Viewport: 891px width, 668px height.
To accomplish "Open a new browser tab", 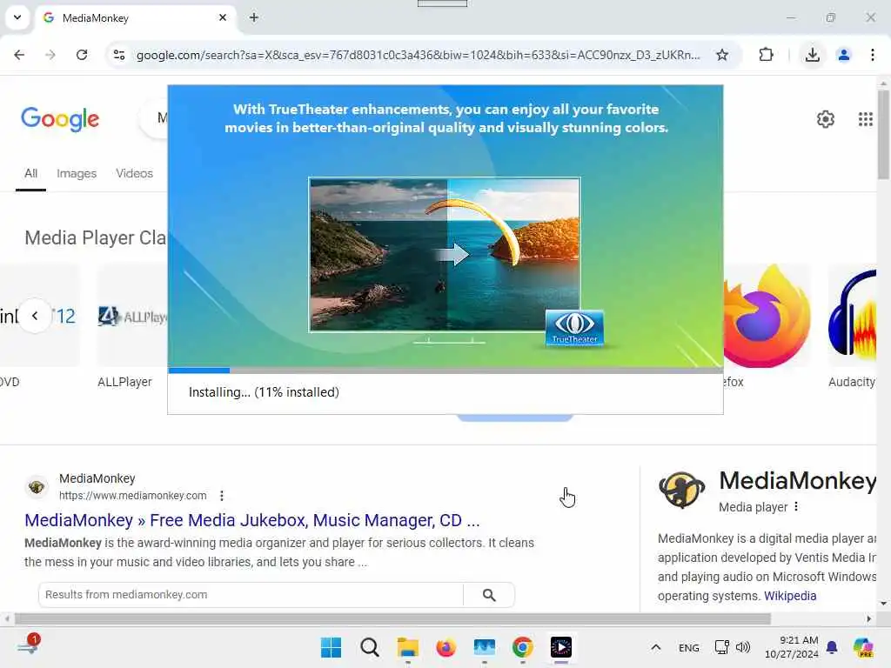I will (254, 17).
